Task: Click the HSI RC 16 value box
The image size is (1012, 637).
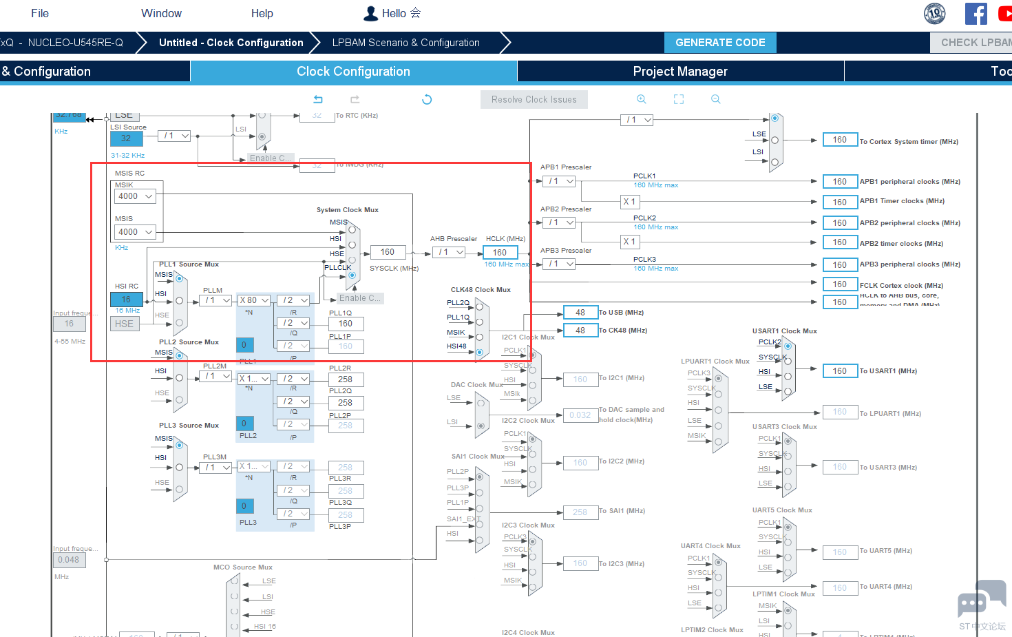Action: (127, 300)
